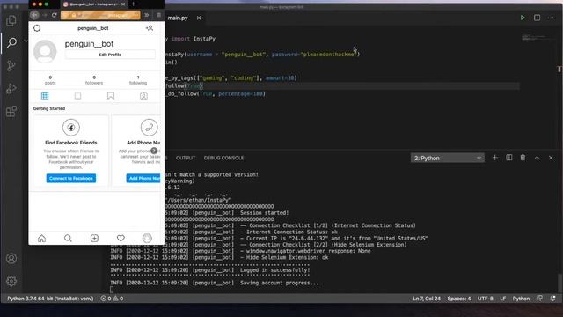Open the Source Control view
Image resolution: width=563 pixels, height=317 pixels.
point(11,65)
